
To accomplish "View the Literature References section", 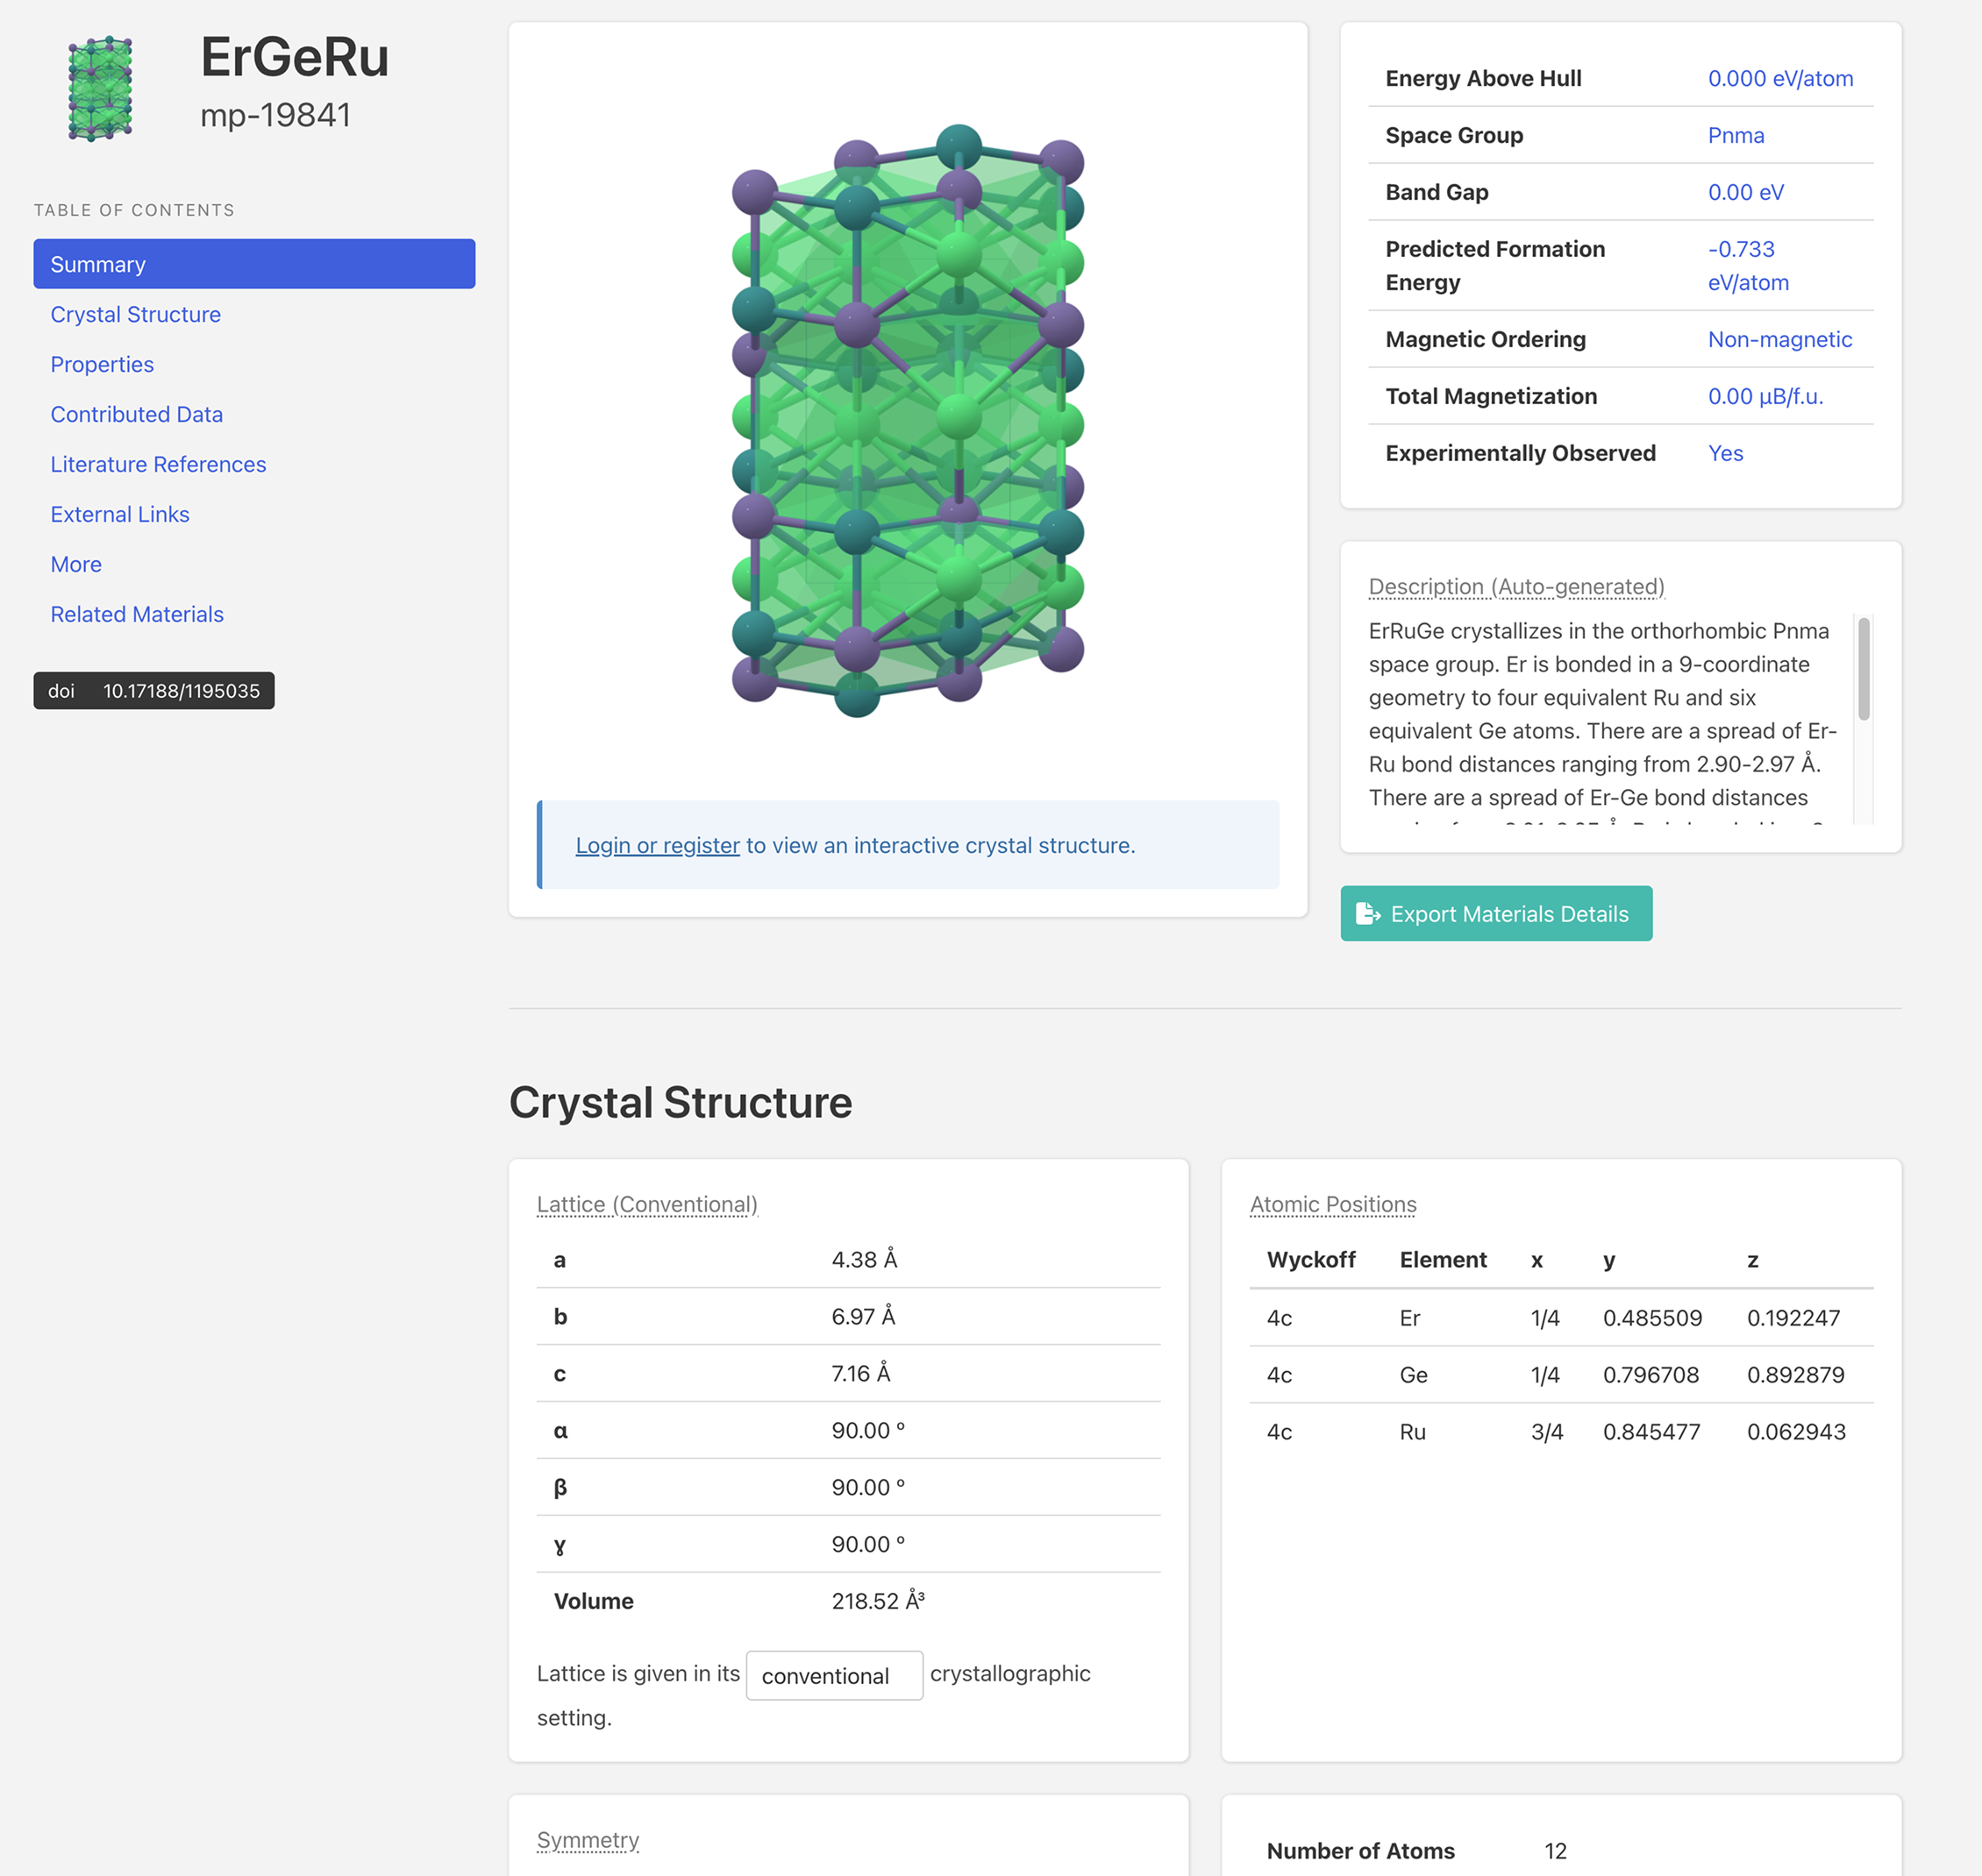I will click(157, 464).
